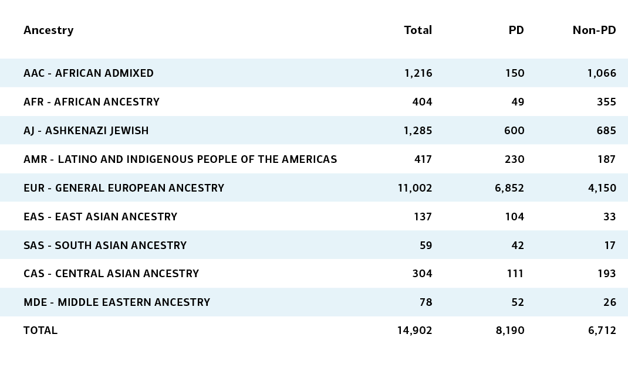Select the CAS - Central Asian Ancestry label

(x=111, y=274)
